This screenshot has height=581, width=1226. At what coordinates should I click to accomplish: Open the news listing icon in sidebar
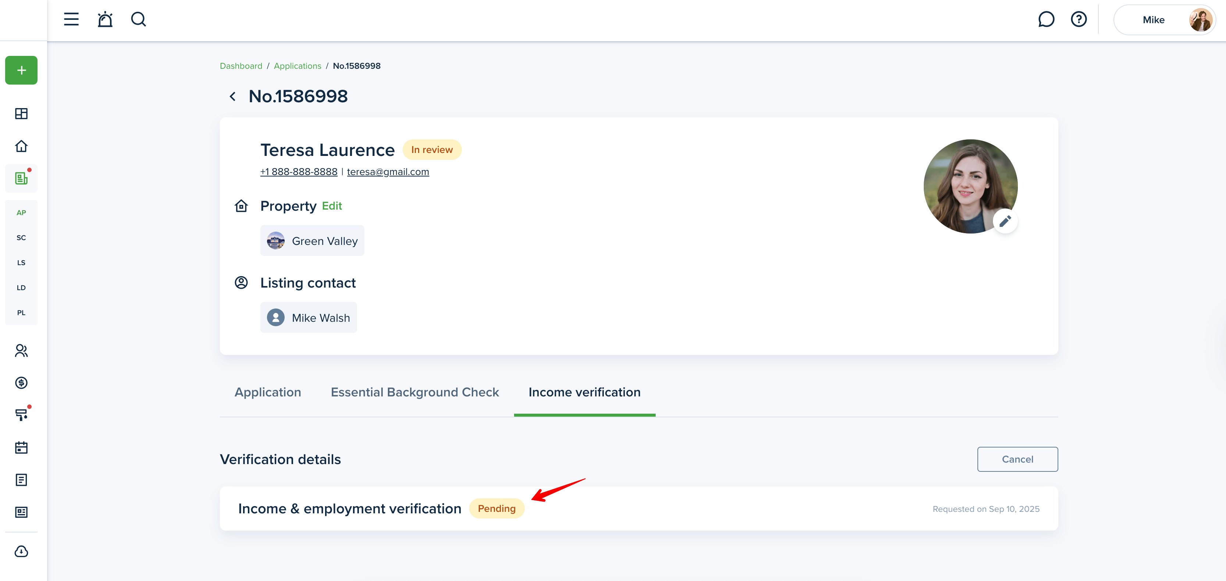[x=21, y=513]
